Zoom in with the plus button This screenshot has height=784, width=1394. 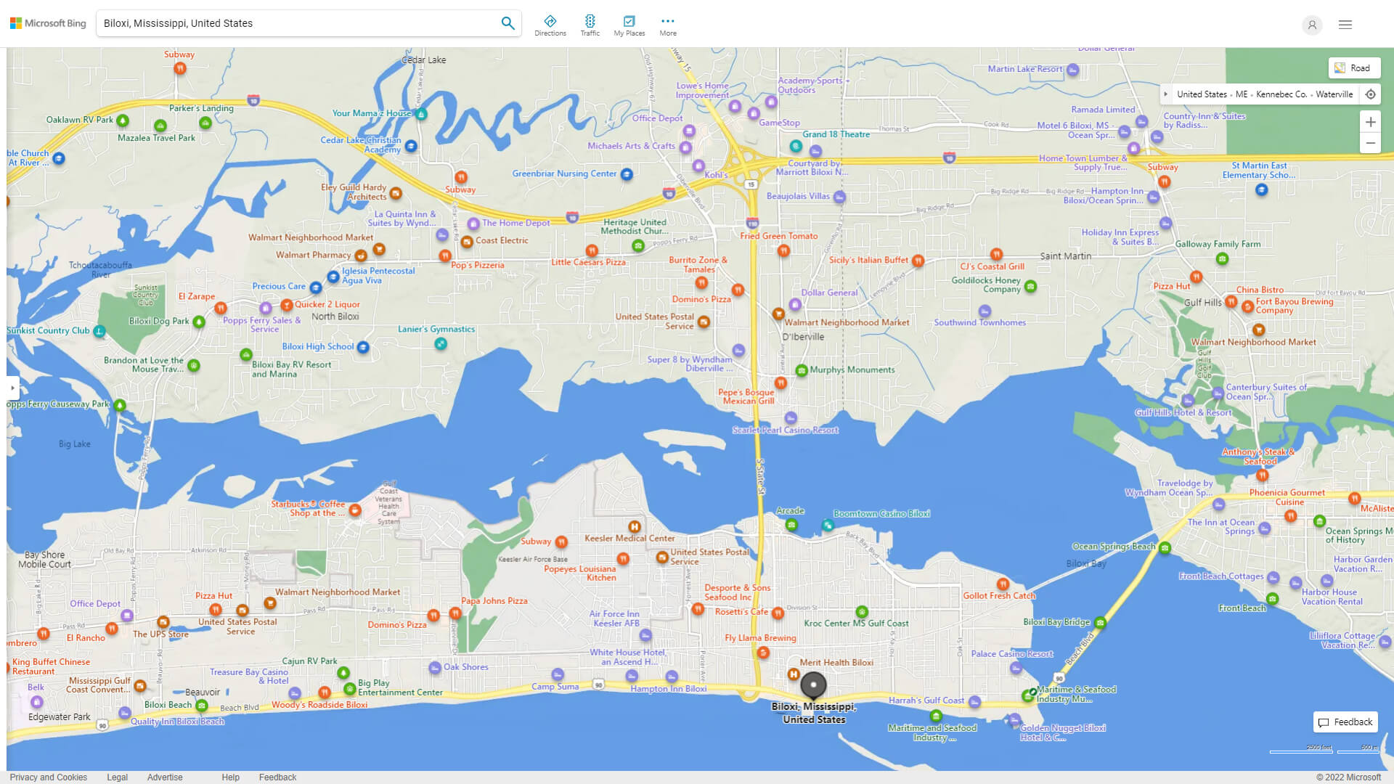[1371, 122]
